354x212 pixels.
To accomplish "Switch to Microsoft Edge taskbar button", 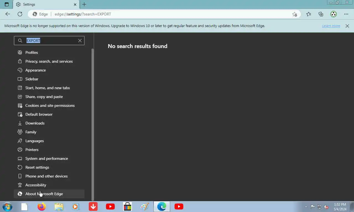I will pyautogui.click(x=162, y=206).
